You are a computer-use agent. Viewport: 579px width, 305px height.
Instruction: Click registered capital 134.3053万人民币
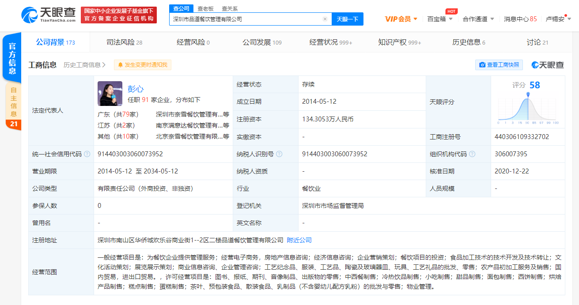328,119
